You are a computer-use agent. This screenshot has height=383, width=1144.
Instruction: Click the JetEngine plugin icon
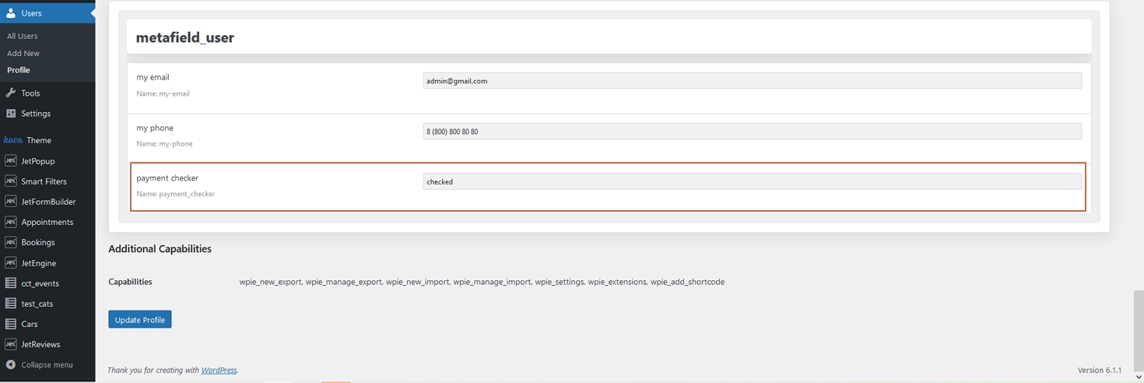pos(11,262)
